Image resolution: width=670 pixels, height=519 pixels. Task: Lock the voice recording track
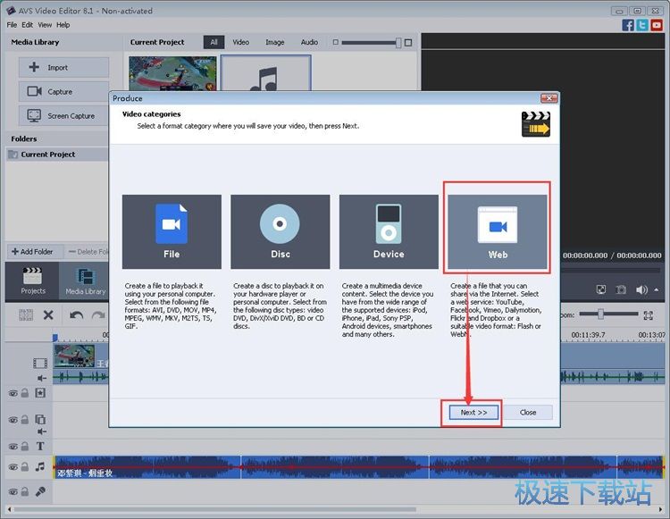pyautogui.click(x=25, y=491)
